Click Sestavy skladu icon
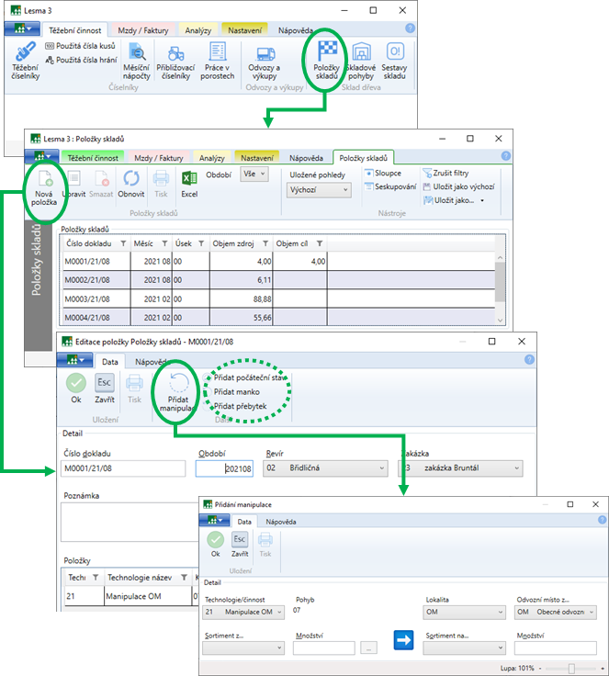Screen dimensions: 609x676 (394, 61)
